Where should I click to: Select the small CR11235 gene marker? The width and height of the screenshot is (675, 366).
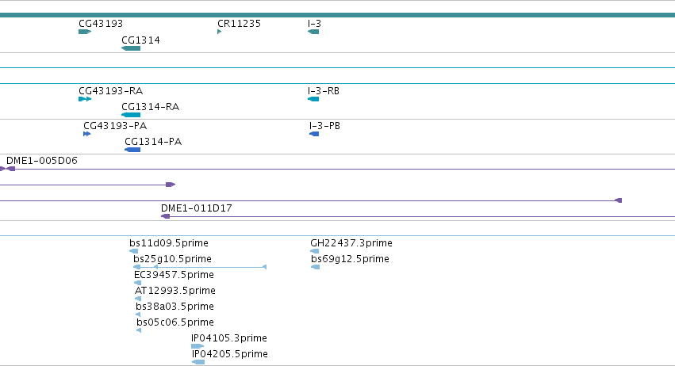(x=220, y=32)
